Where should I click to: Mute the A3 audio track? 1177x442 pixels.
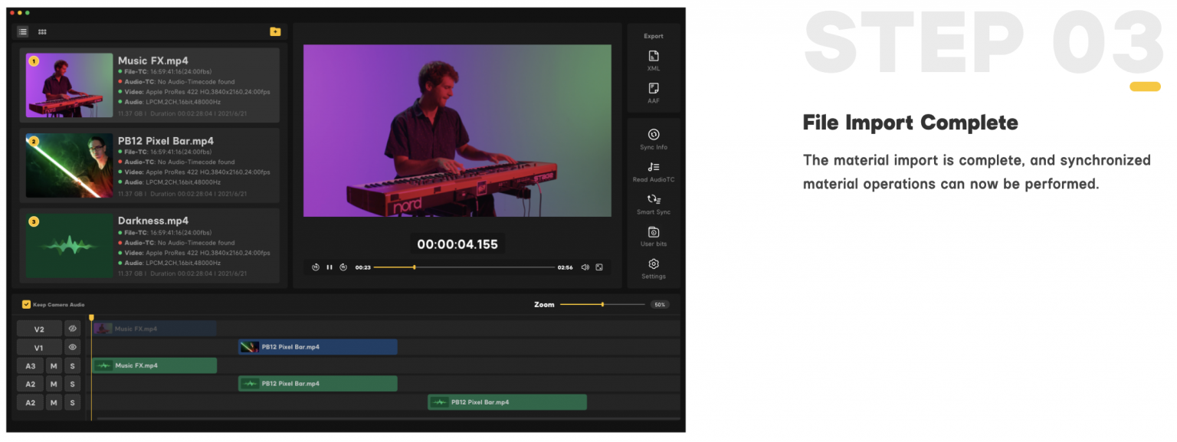53,365
